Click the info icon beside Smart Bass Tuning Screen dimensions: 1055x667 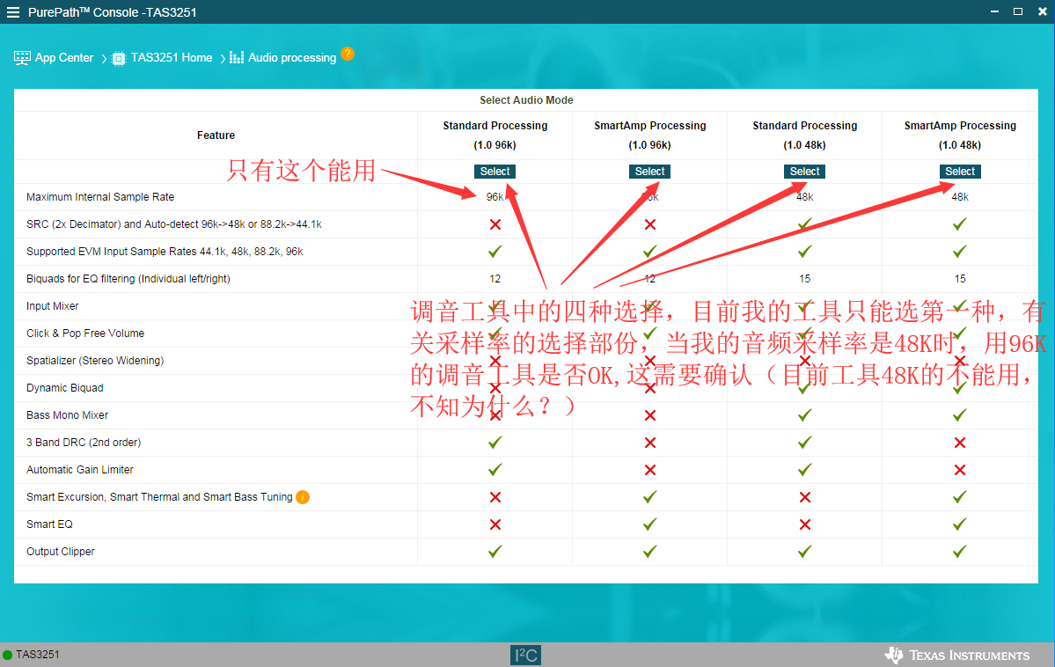(303, 497)
